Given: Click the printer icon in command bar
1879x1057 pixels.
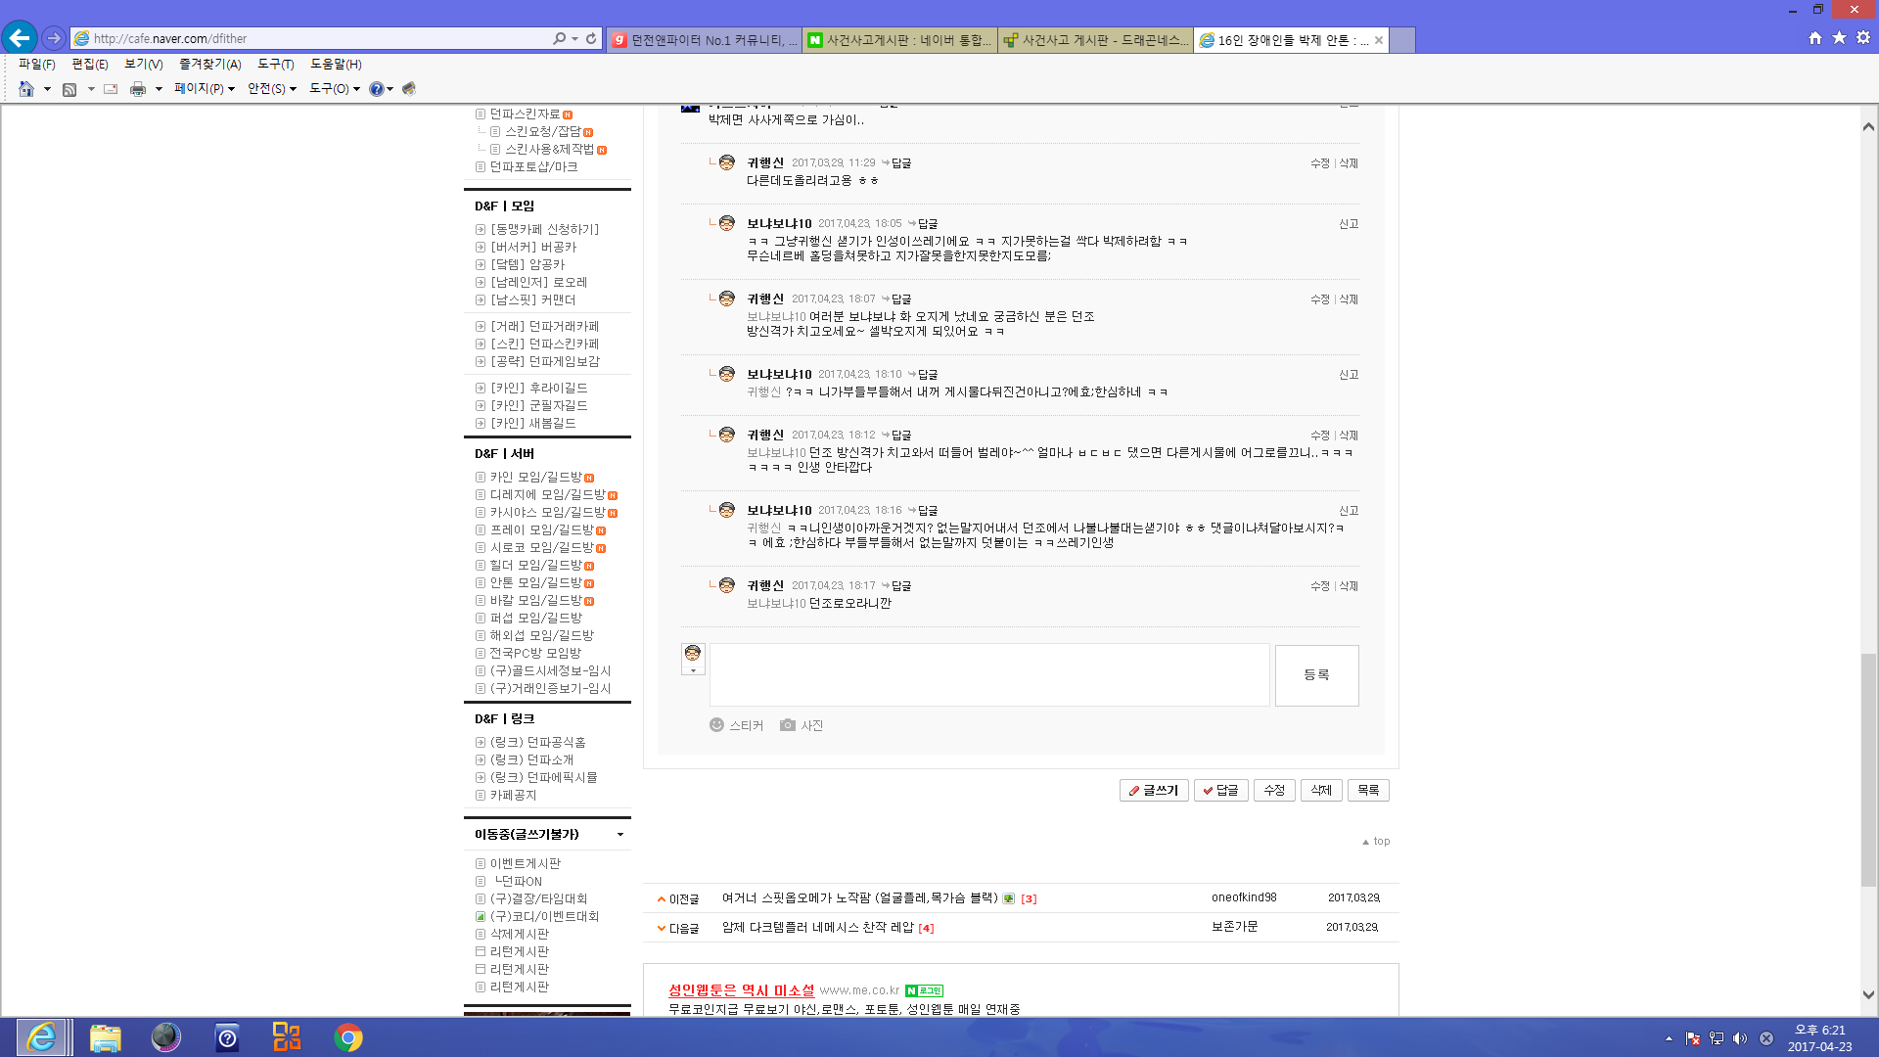Looking at the screenshot, I should [138, 89].
